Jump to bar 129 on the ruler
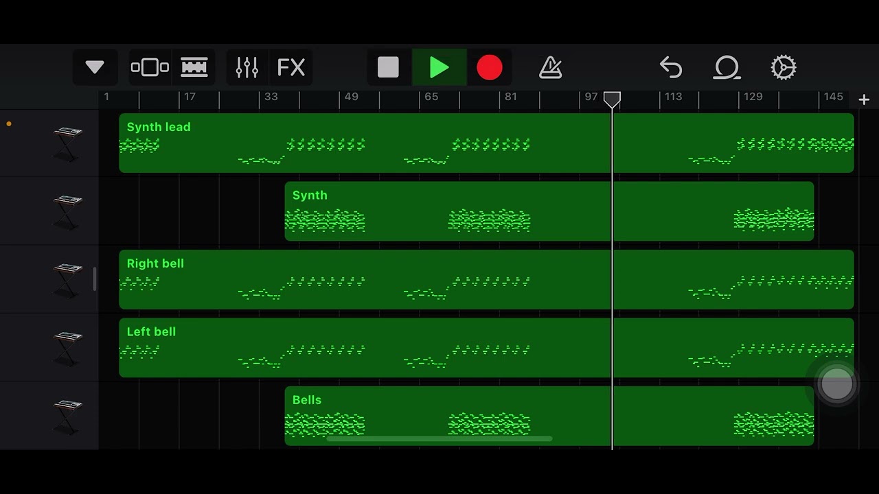Screen dimensions: 879x494 click(x=753, y=97)
